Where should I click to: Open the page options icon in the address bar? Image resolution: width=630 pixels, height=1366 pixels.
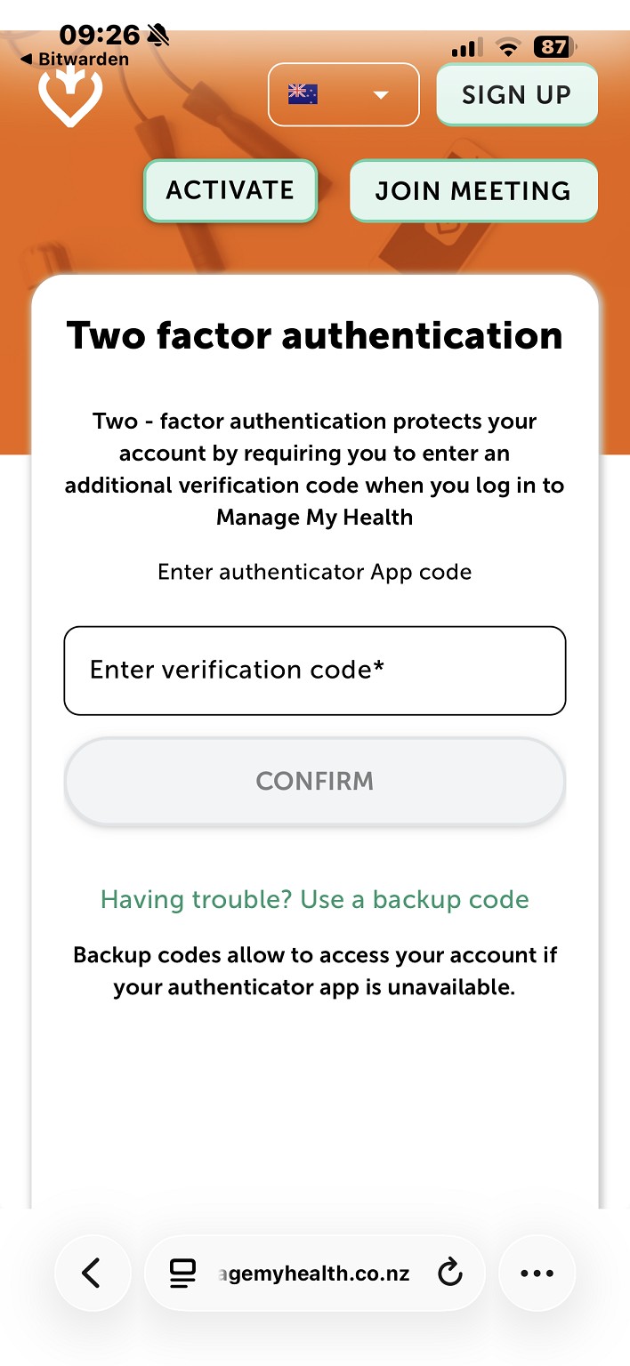point(182,1274)
